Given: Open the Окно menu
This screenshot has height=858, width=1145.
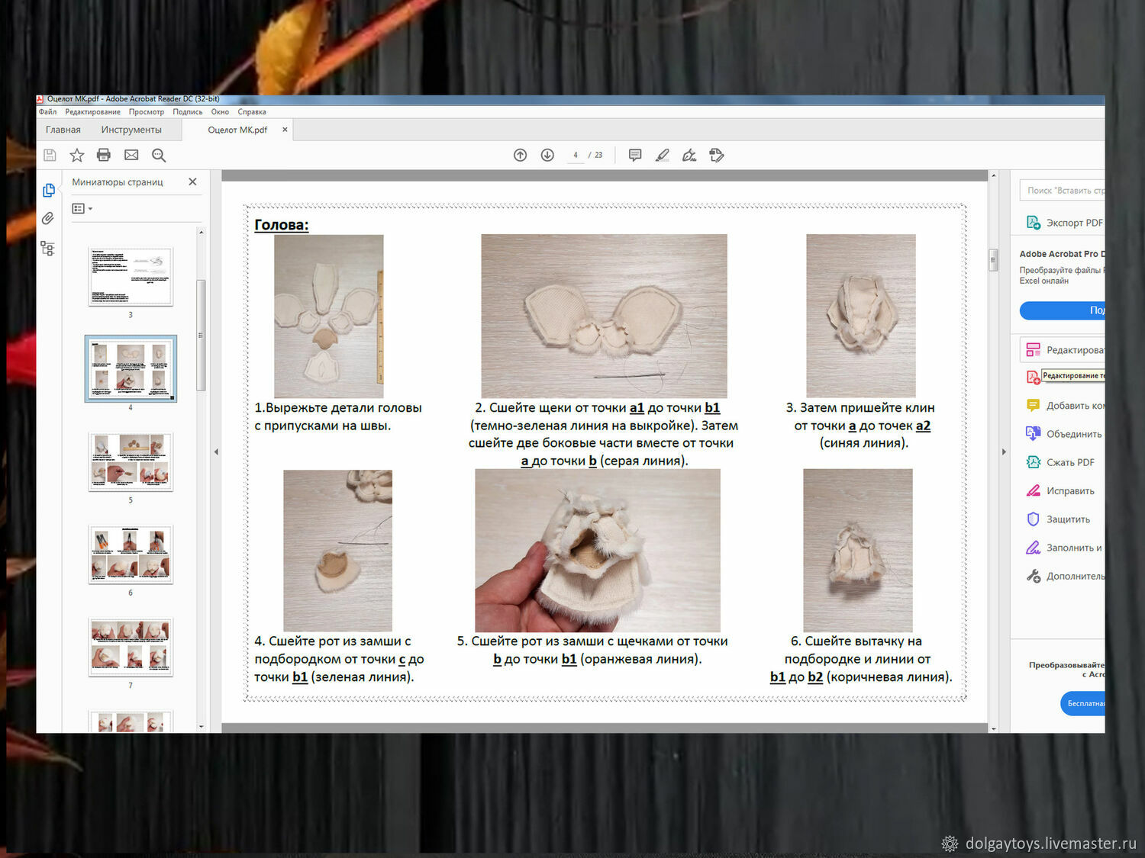Looking at the screenshot, I should [x=220, y=112].
